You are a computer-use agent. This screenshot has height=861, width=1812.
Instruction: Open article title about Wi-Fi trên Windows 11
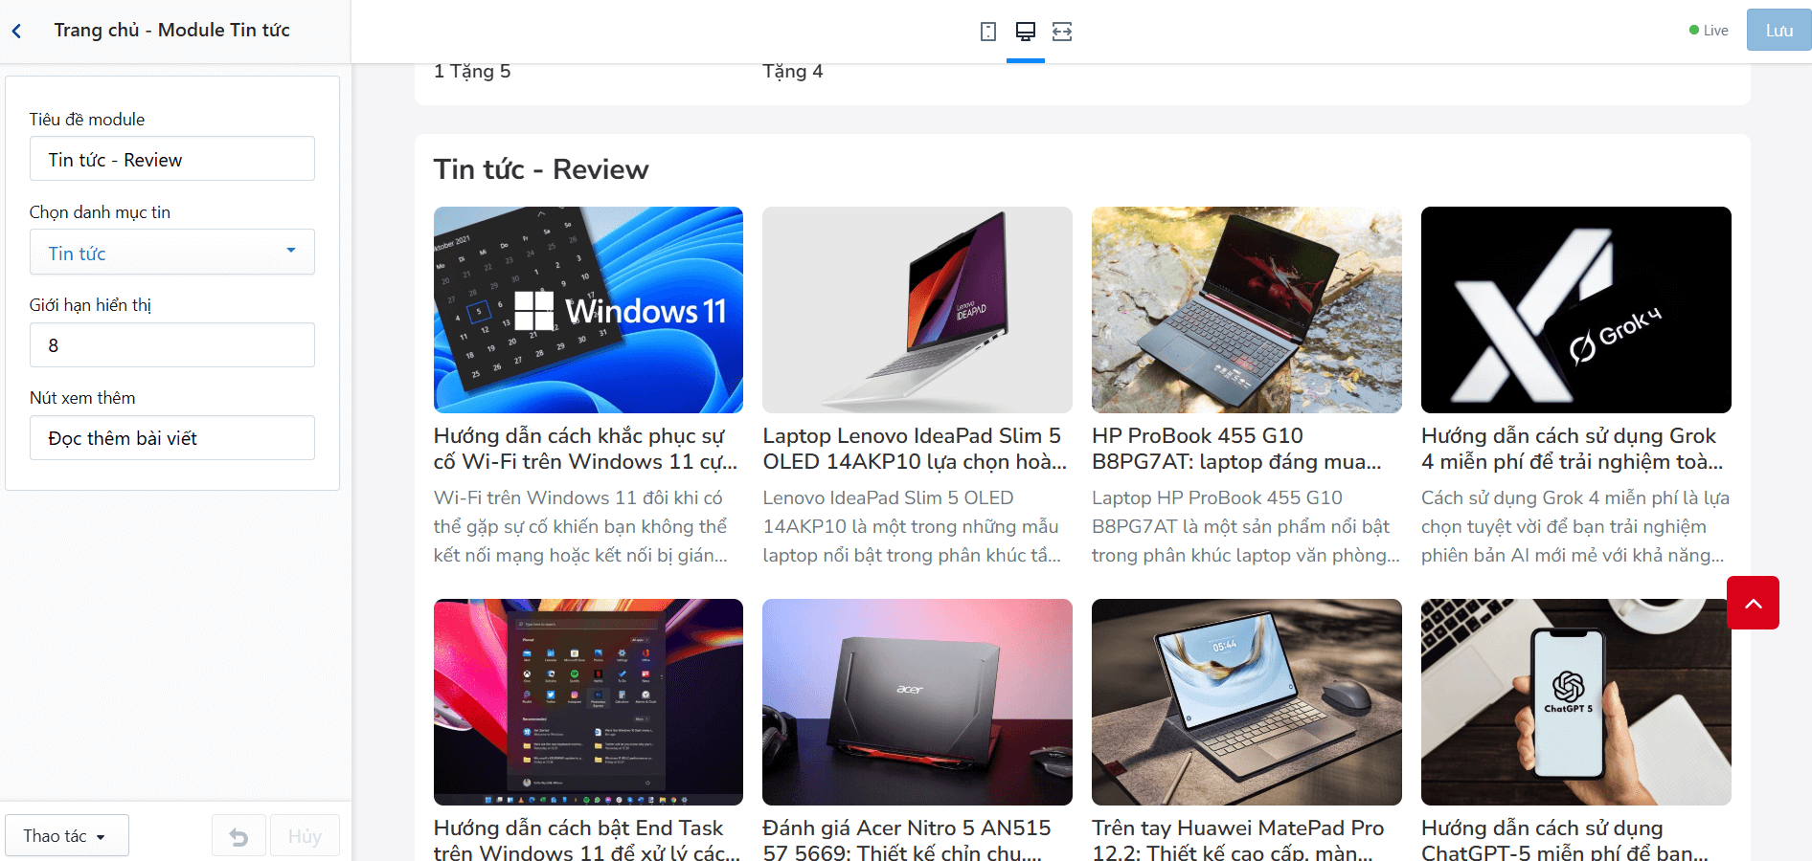(585, 449)
